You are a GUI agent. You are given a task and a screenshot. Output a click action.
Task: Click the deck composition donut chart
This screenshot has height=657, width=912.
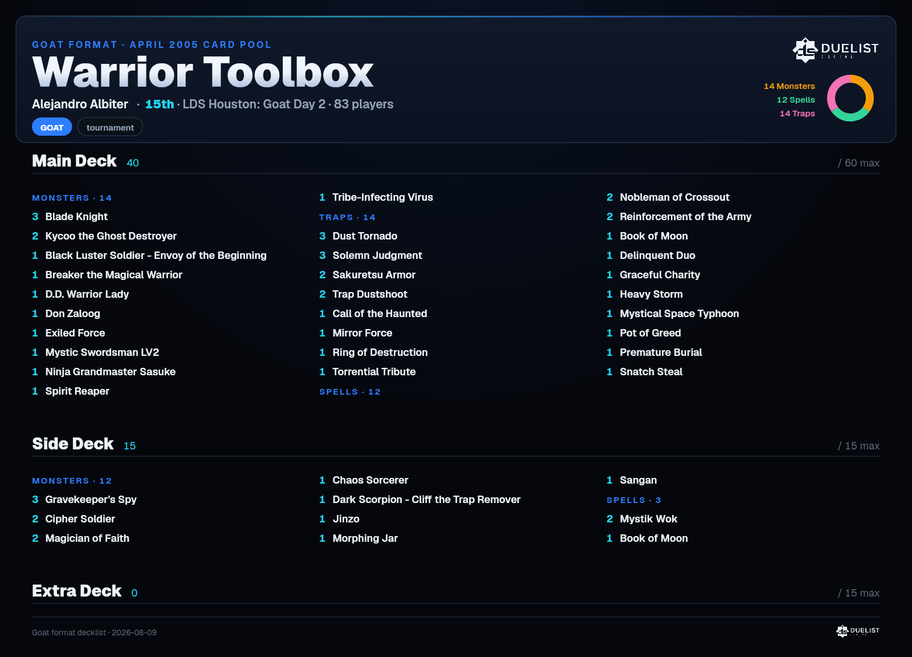click(850, 98)
